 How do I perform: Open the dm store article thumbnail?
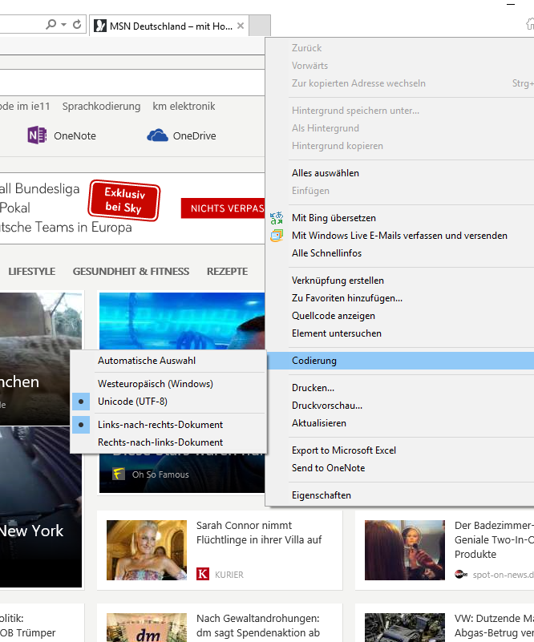147,628
